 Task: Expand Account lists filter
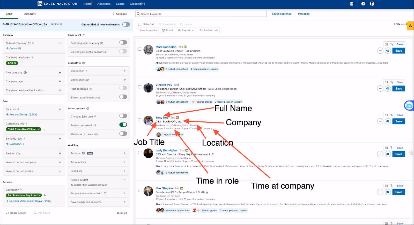(125, 162)
